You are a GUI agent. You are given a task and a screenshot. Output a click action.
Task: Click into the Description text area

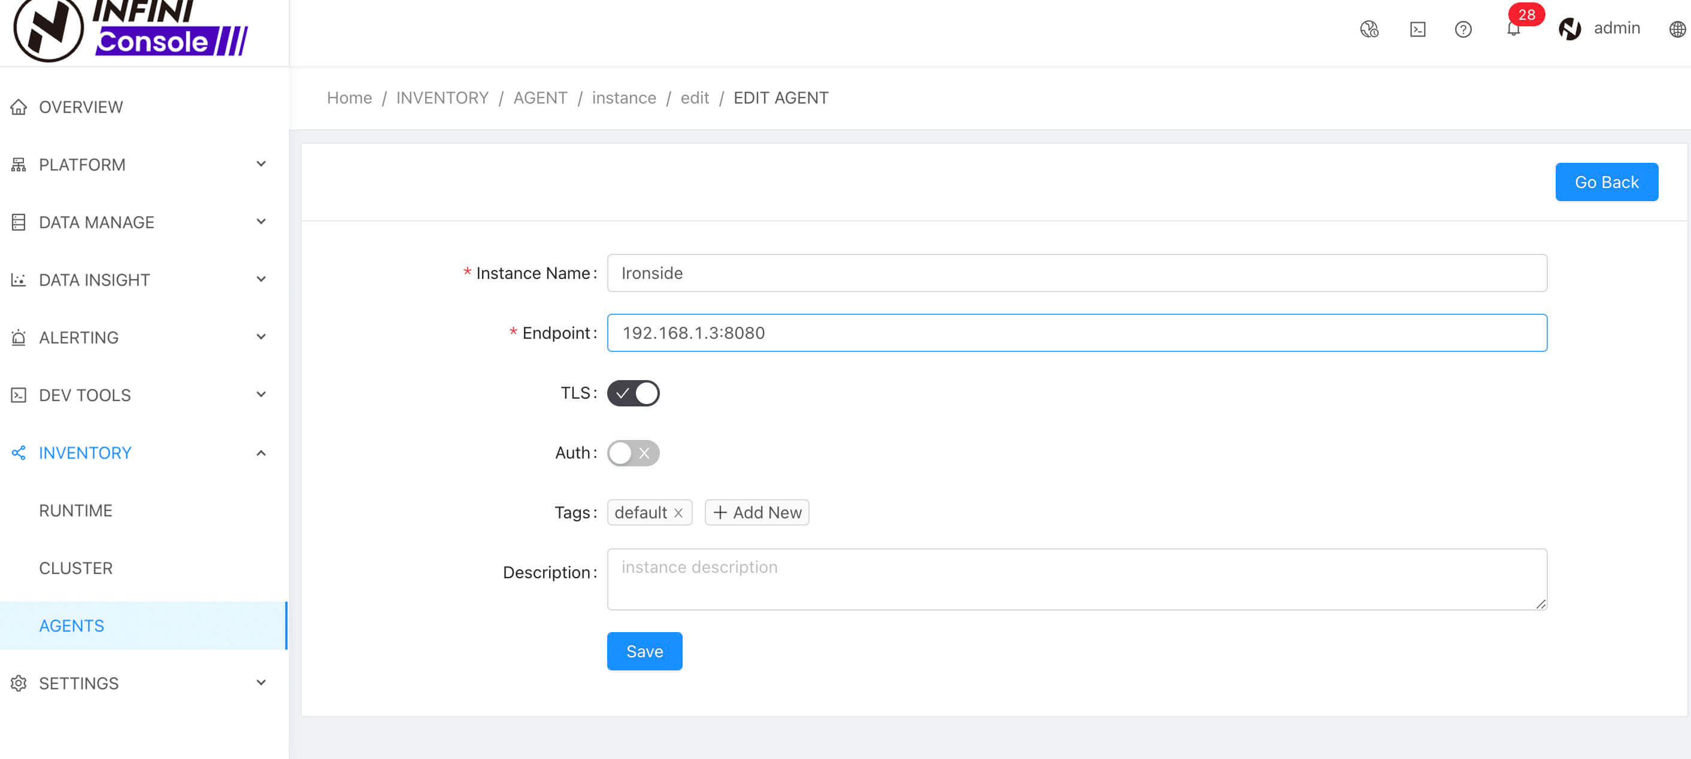click(1077, 579)
